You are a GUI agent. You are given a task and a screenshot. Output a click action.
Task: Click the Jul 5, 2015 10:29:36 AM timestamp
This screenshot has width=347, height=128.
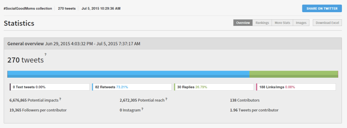[101, 8]
